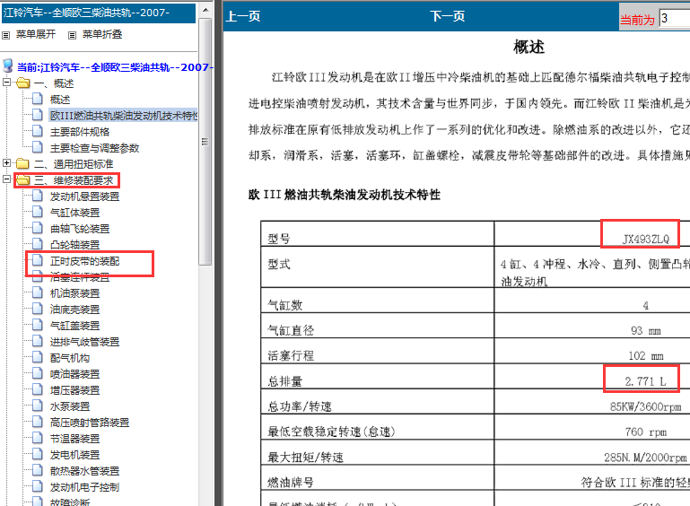Click the 285N.M/2000rpm torque value
690x506 pixels.
pos(645,458)
